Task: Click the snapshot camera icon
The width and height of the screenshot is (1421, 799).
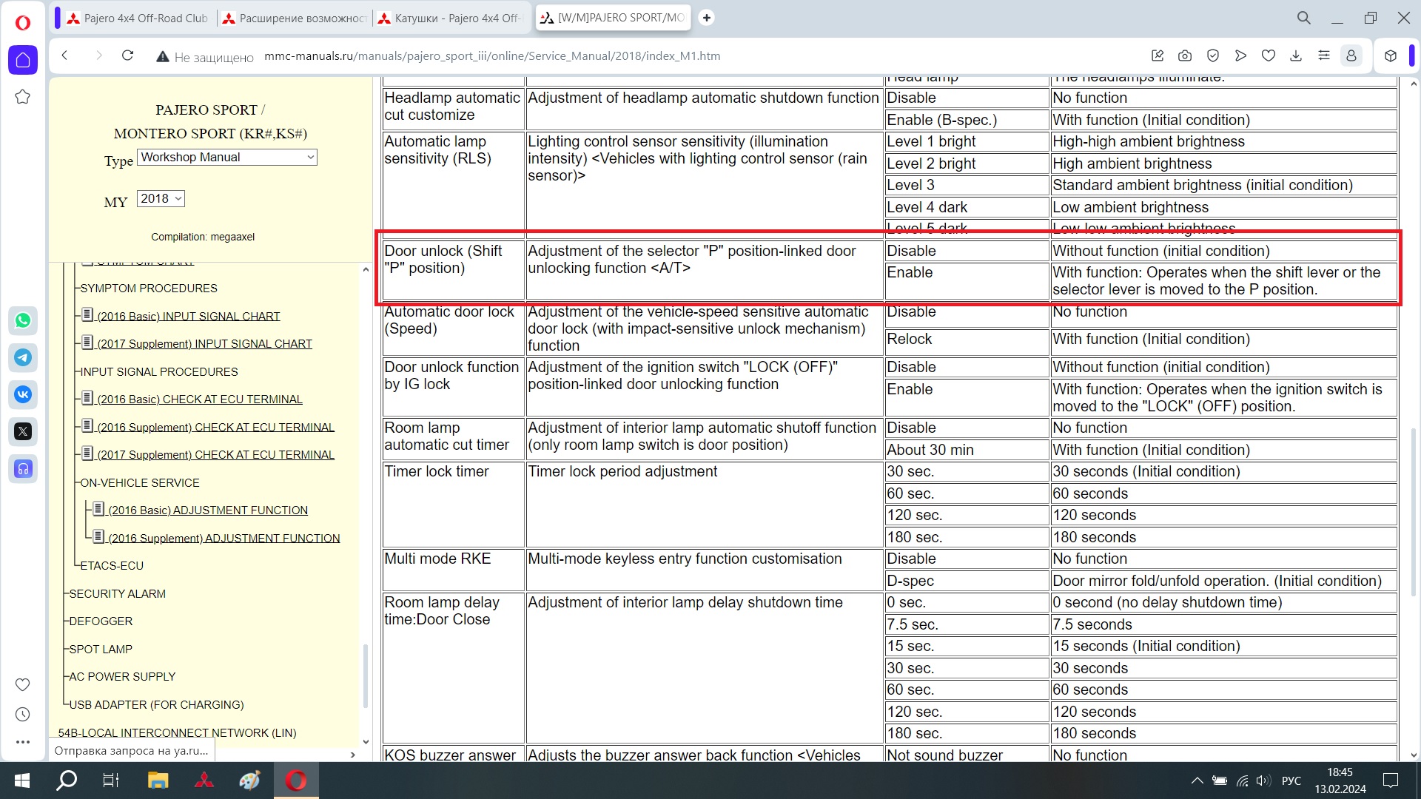Action: pos(1185,55)
